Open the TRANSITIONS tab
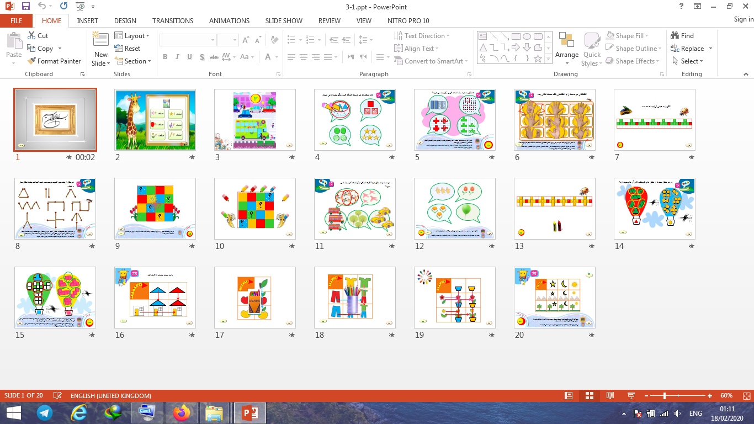Viewport: 754px width, 424px height. pyautogui.click(x=173, y=21)
